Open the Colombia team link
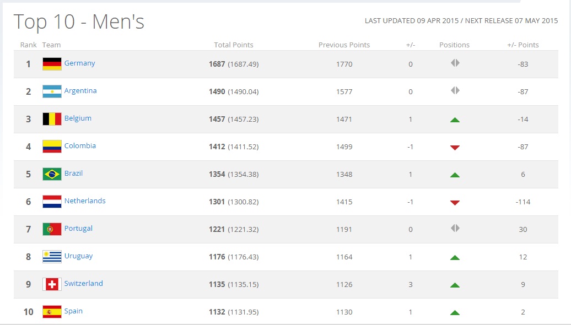 [x=80, y=146]
